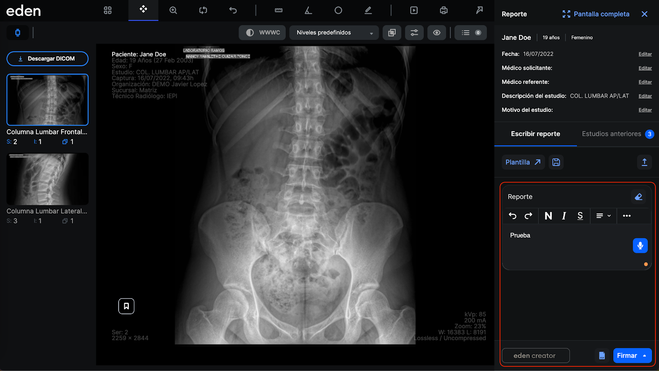Edit Motivo del estudio
Screen dimensions: 659x371
(x=645, y=110)
